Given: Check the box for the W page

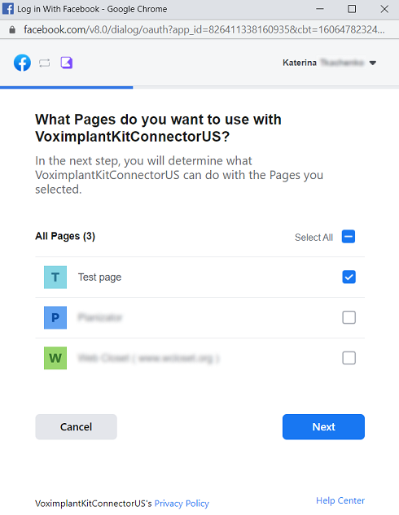Looking at the screenshot, I should (x=349, y=358).
